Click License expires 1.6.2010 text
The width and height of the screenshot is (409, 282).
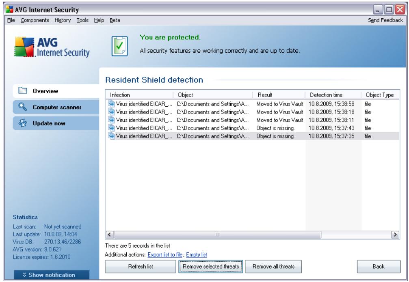(41, 257)
